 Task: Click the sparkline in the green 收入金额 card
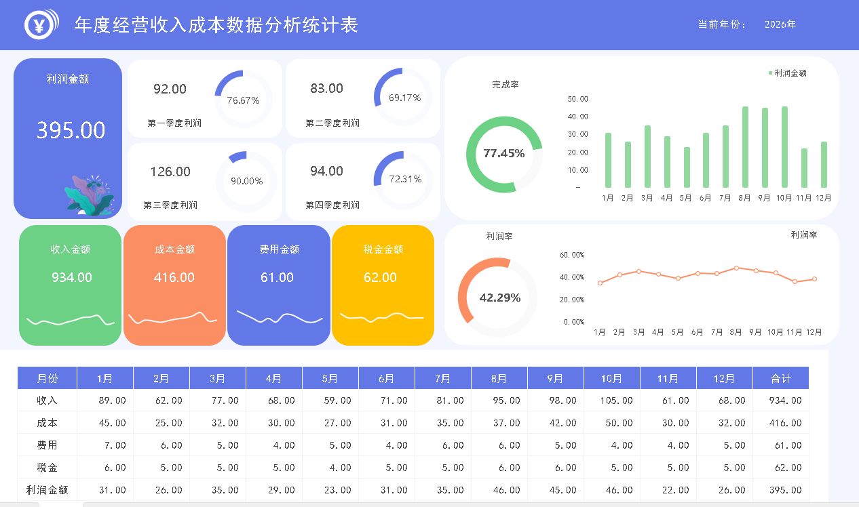pyautogui.click(x=70, y=320)
